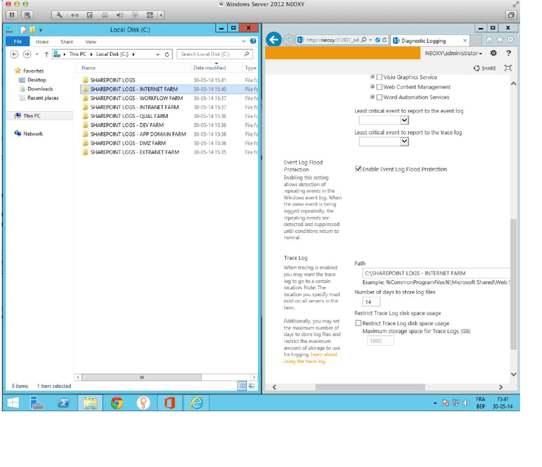Go up one folder level in Explorer

(47, 54)
